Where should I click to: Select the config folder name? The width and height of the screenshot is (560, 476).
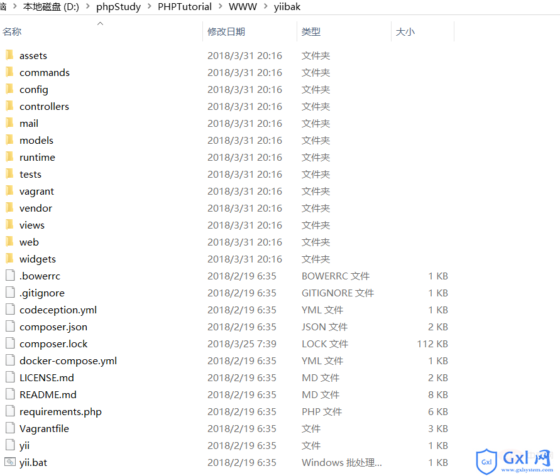(33, 90)
